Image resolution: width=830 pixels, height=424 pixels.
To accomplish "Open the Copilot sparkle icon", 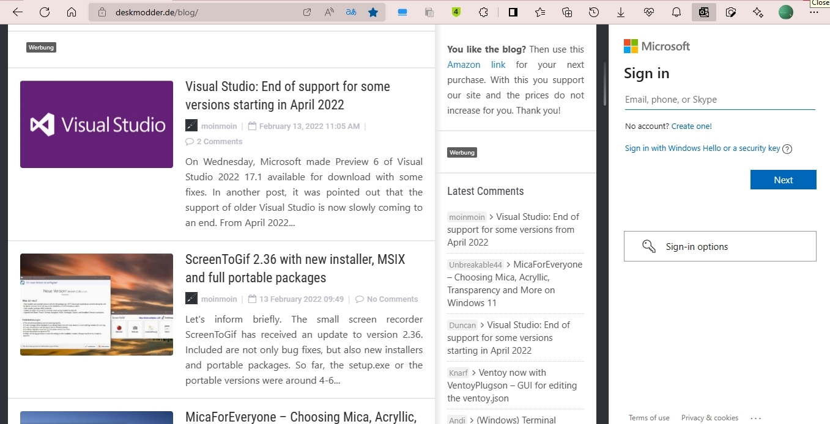I will click(x=758, y=12).
